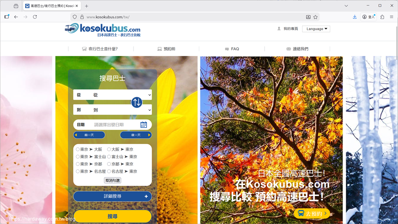Click the swap origin and destination arrows icon
The width and height of the screenshot is (398, 224).
[137, 102]
